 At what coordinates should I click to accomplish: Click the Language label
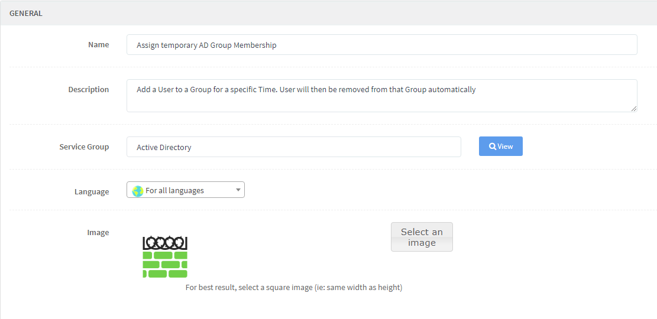(92, 192)
